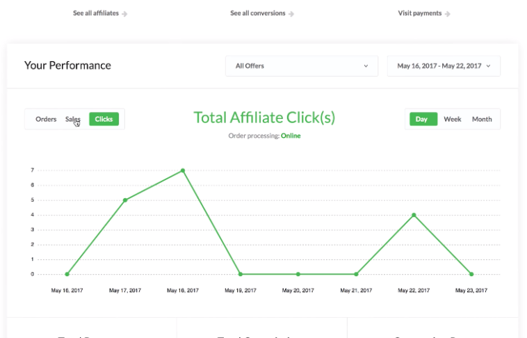Image resolution: width=527 pixels, height=338 pixels.
Task: Open the May 16 - May 22 date range picker
Action: click(x=444, y=66)
